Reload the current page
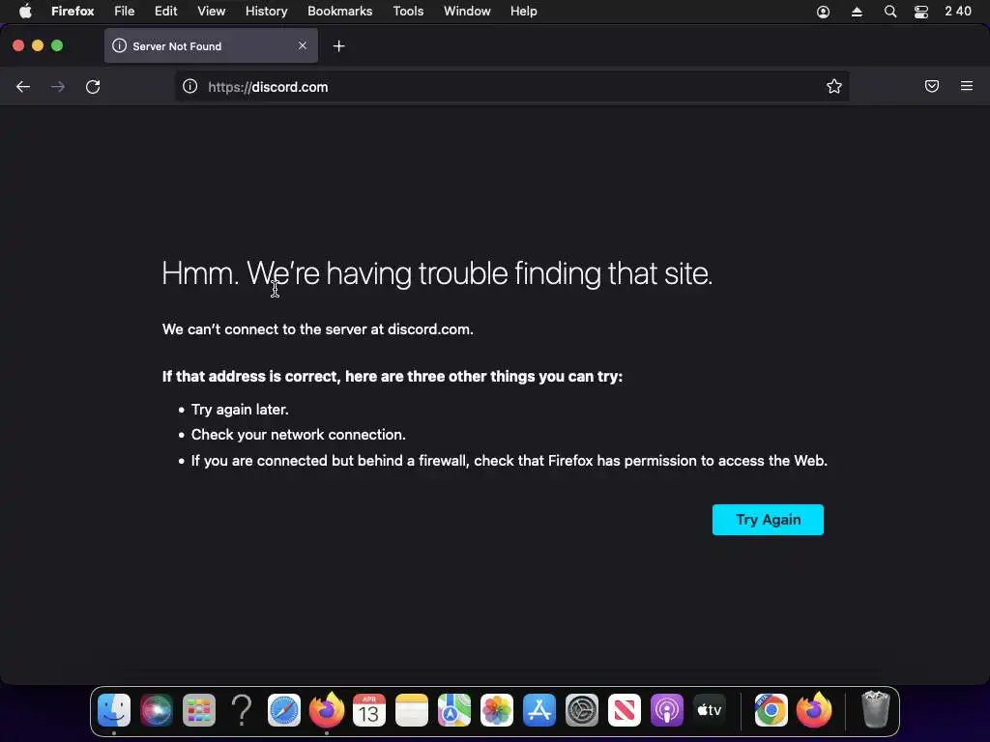The width and height of the screenshot is (990, 742). pos(93,87)
